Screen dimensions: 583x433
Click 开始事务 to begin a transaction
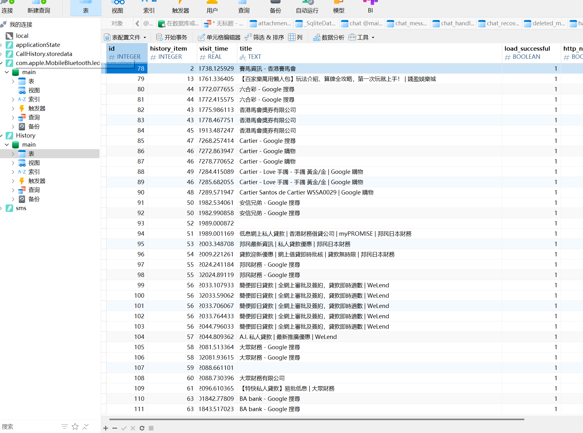click(172, 38)
